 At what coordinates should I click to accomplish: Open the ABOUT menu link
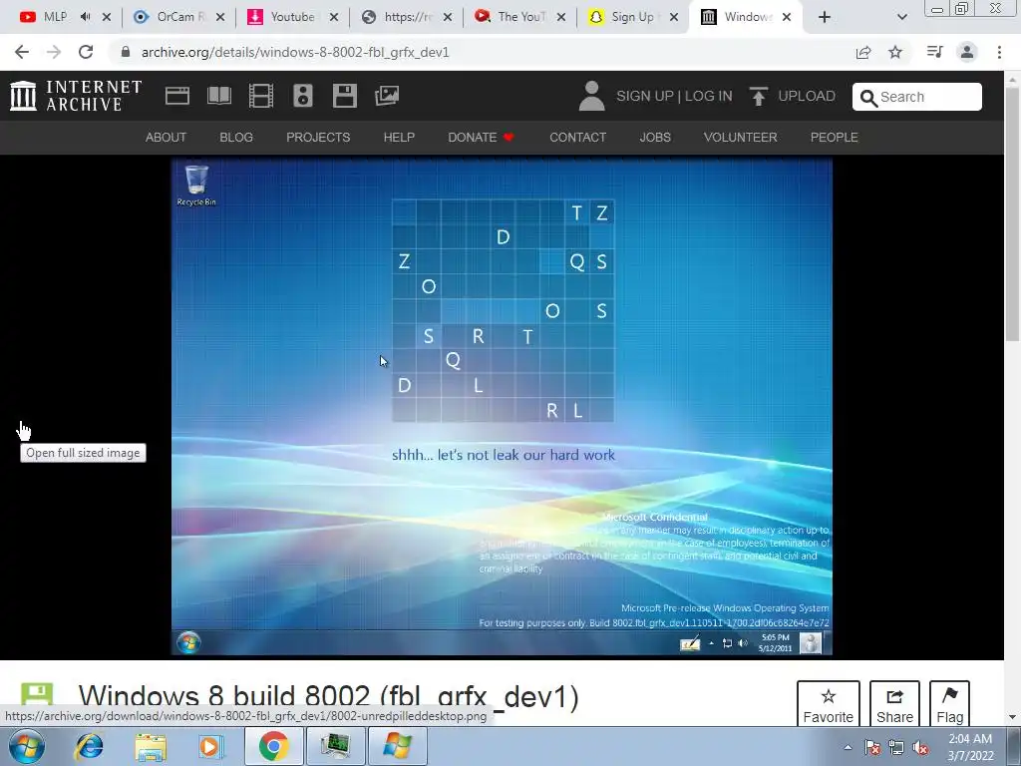[x=166, y=138]
